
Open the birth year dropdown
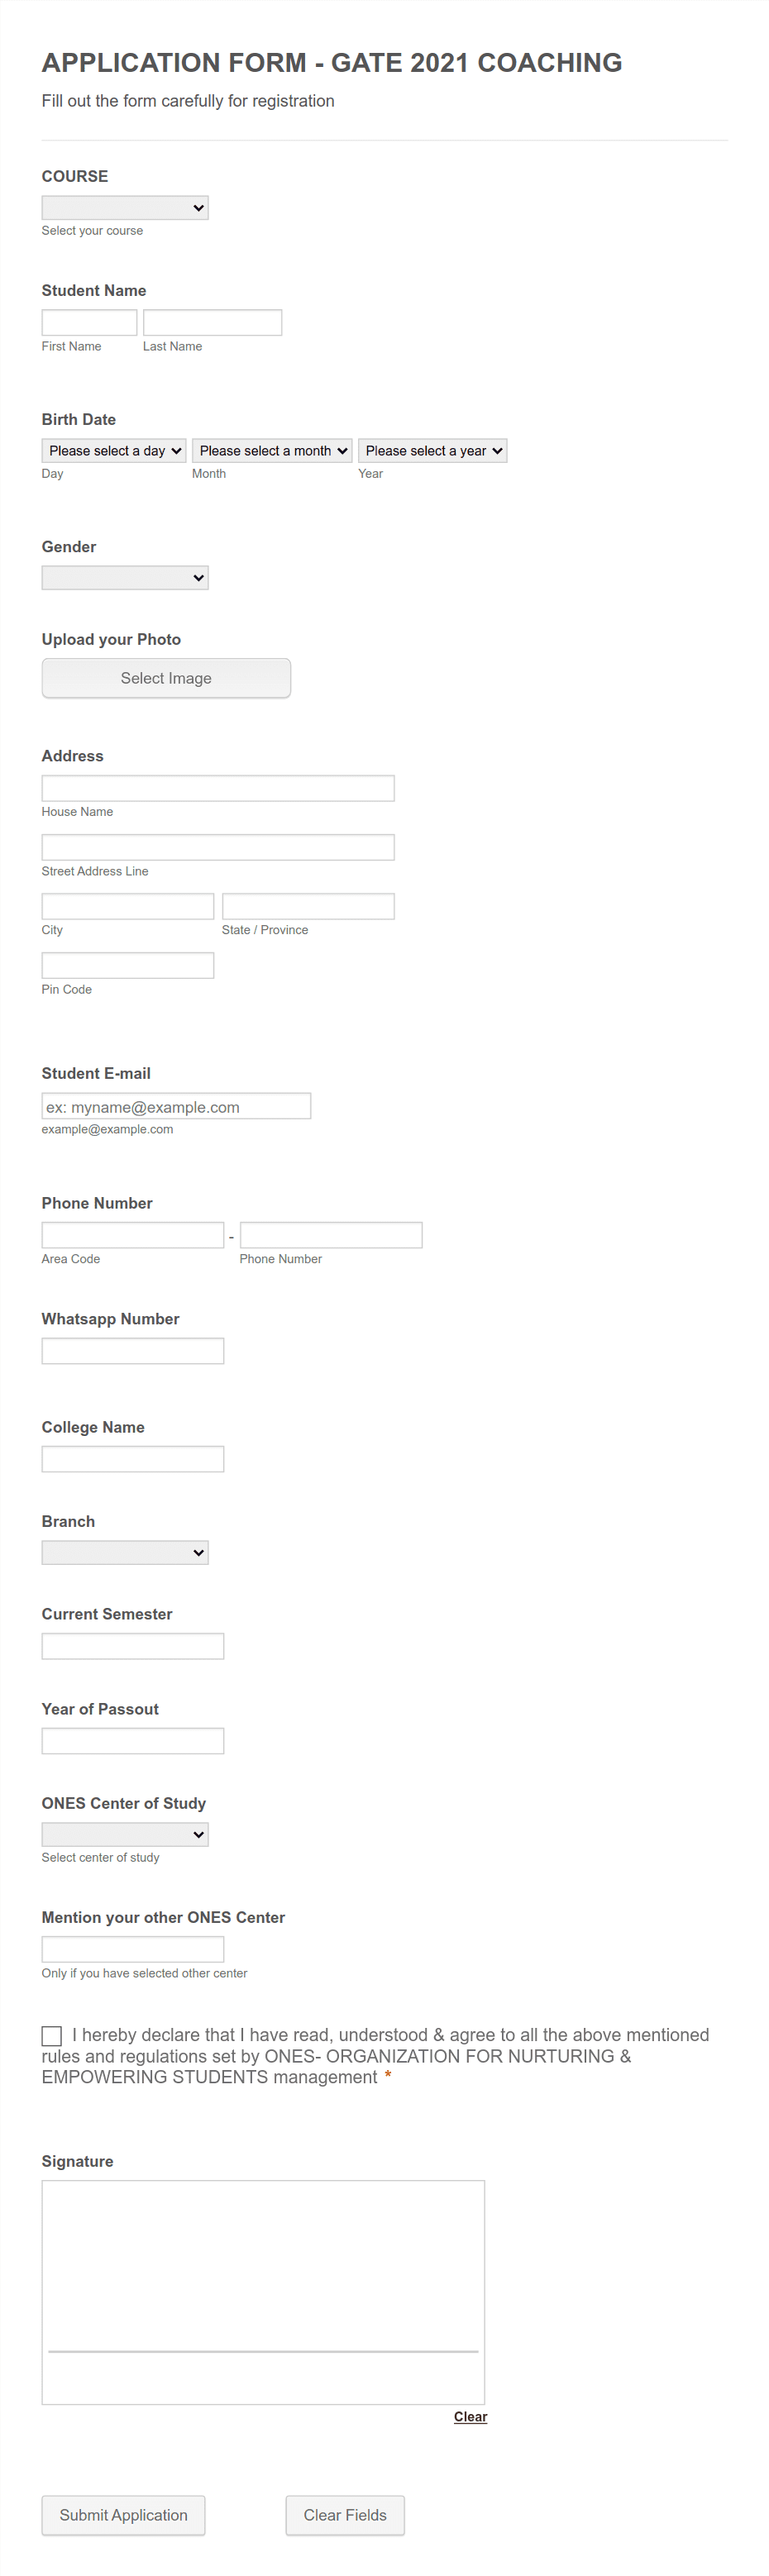click(x=432, y=451)
